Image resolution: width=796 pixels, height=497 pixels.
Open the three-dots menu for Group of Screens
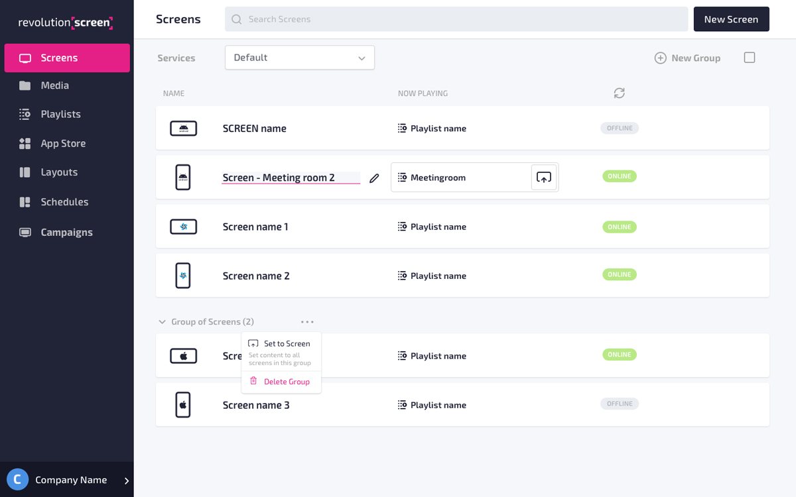click(x=307, y=322)
